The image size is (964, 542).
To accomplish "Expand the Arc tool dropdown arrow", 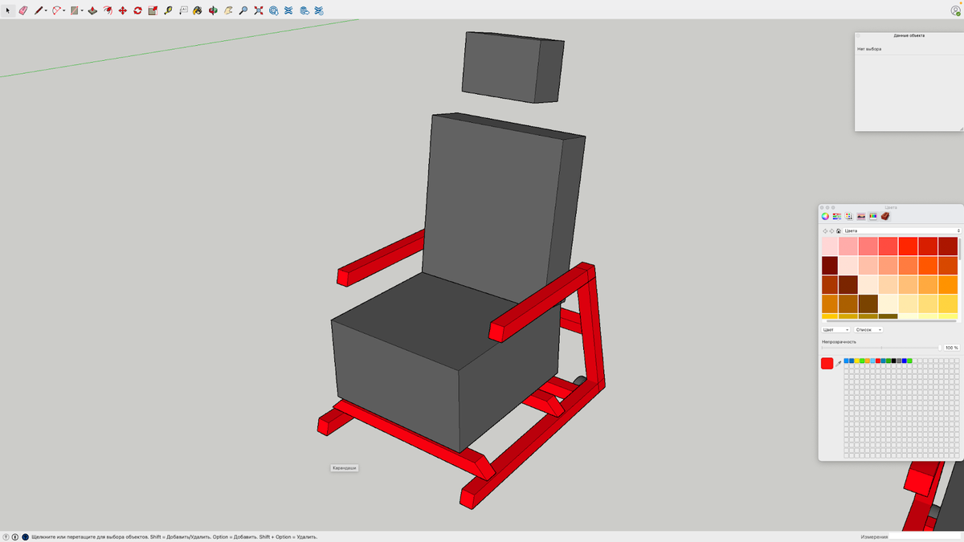I will tap(64, 10).
